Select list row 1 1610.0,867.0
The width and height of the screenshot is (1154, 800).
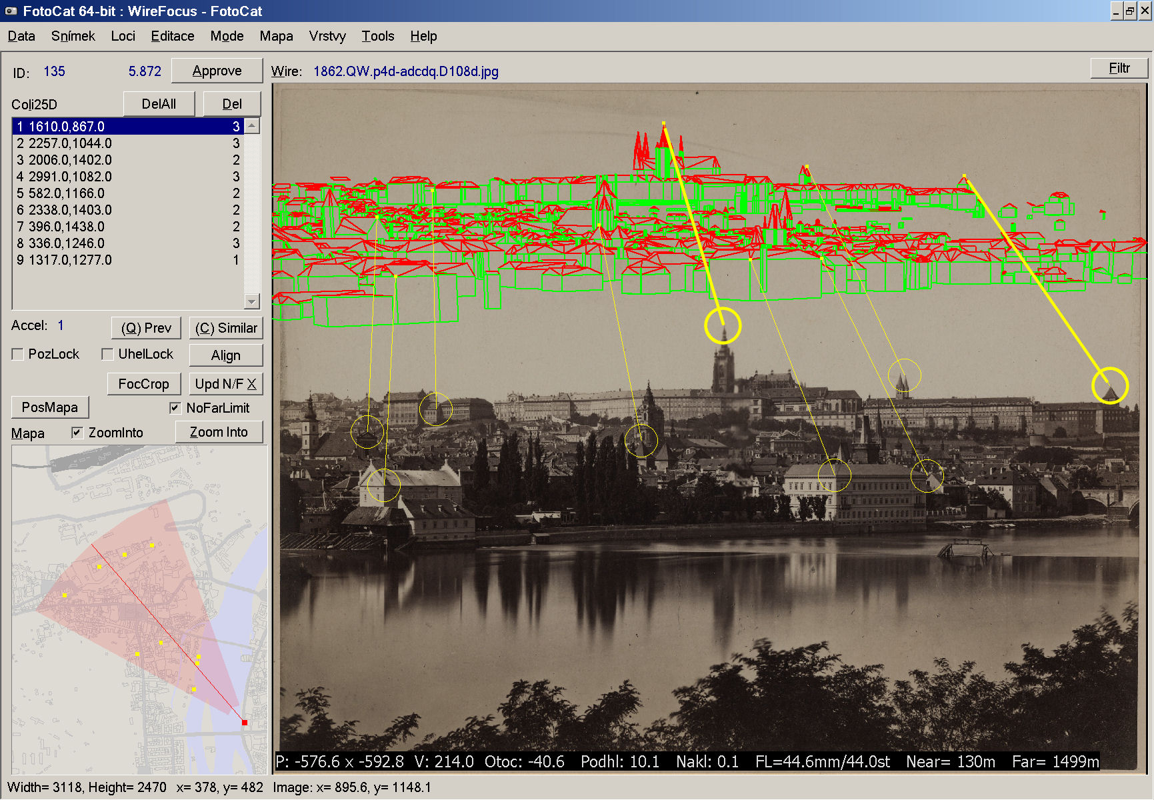click(128, 127)
